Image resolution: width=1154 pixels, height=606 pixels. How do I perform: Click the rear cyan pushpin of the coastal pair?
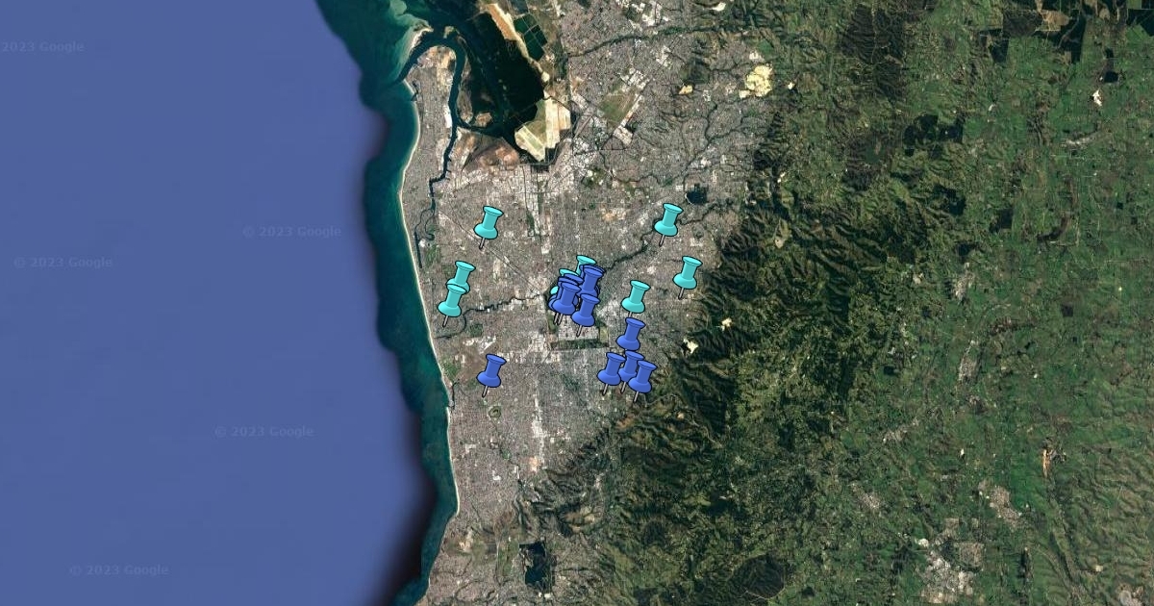point(463,274)
